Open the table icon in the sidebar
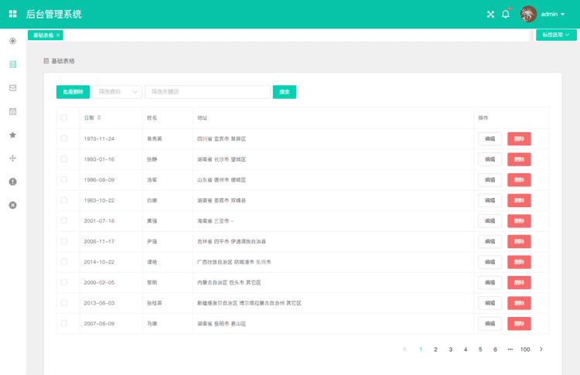The width and height of the screenshot is (580, 375). (x=12, y=64)
